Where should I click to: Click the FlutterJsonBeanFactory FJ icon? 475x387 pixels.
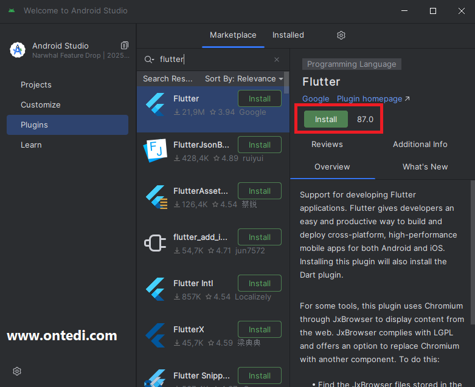pos(156,151)
